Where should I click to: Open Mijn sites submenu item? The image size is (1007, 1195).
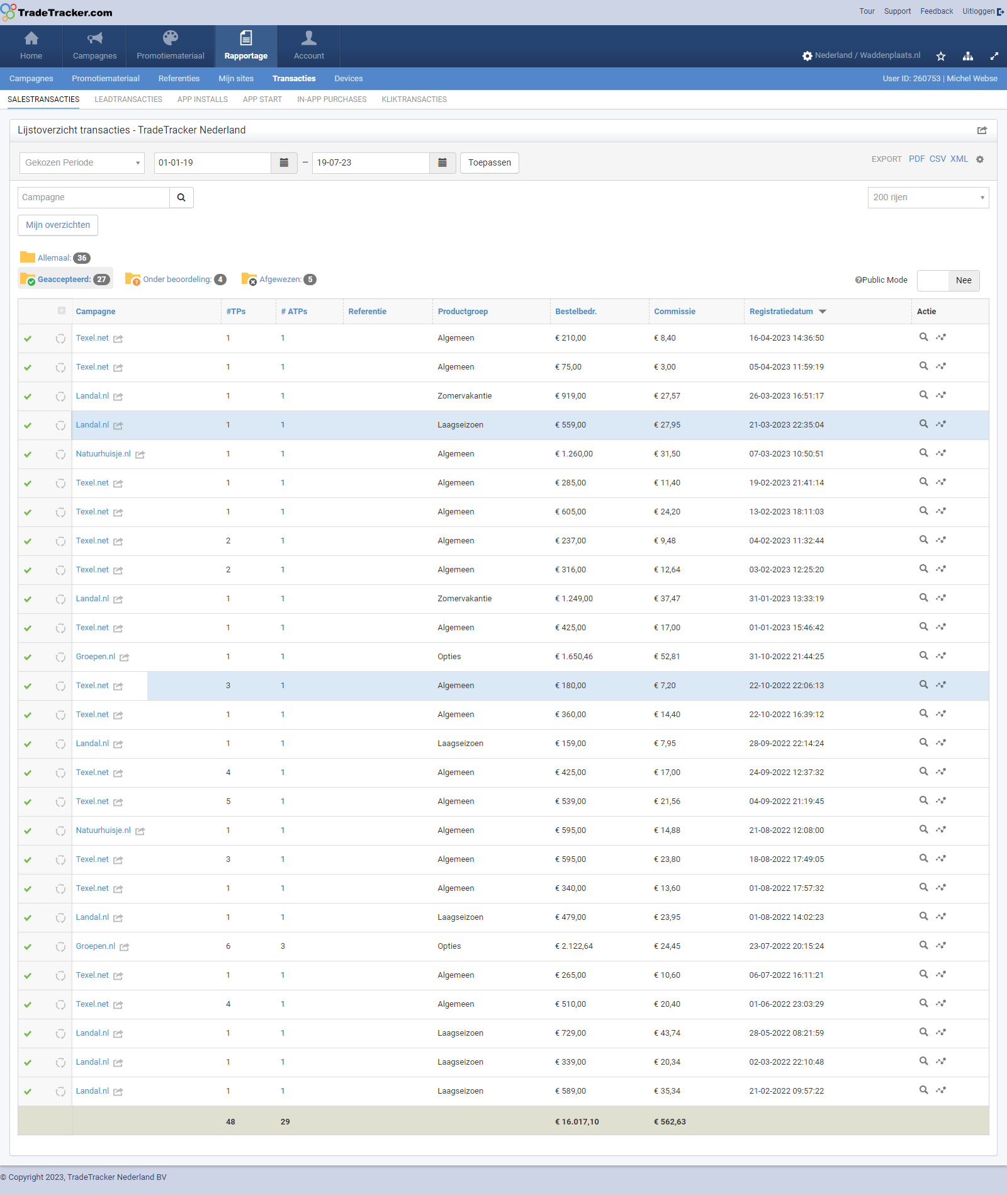[236, 79]
